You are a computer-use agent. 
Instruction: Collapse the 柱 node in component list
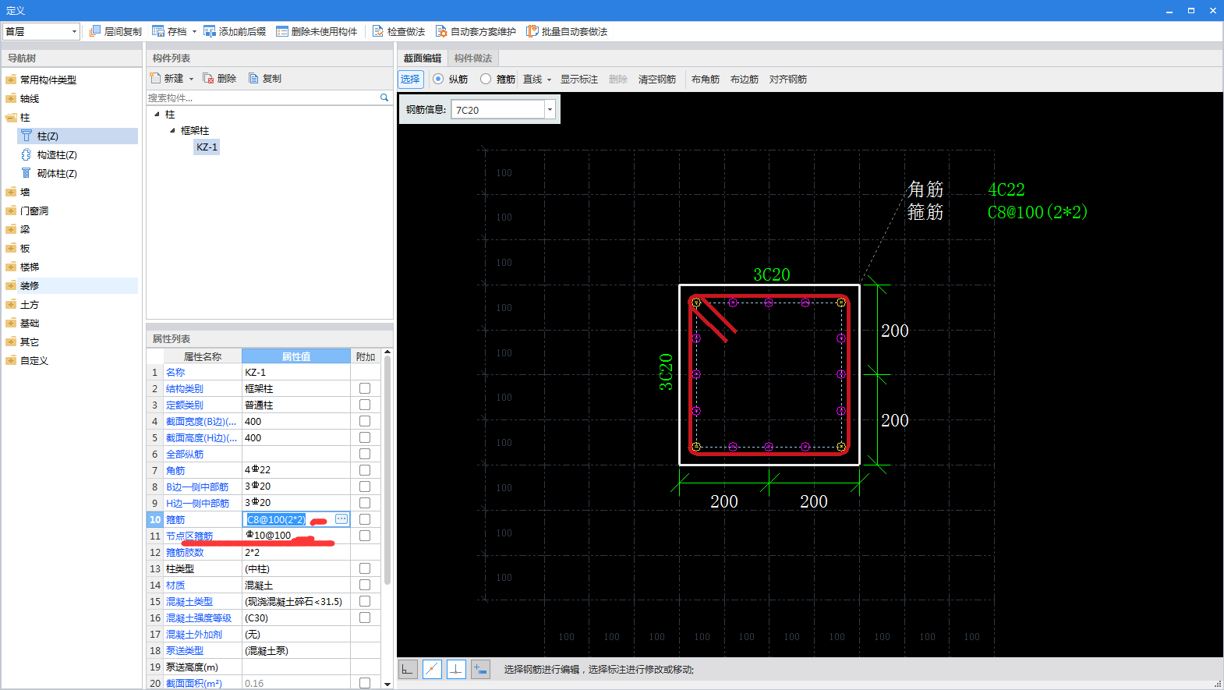coord(157,115)
